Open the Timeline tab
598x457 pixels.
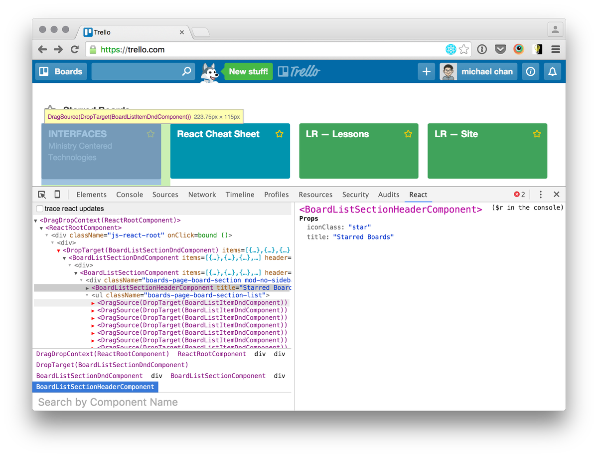(x=240, y=195)
